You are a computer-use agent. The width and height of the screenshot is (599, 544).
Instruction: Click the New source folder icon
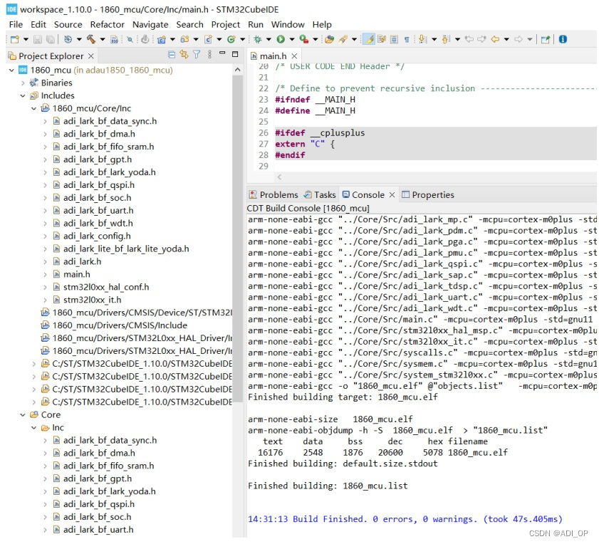(185, 39)
